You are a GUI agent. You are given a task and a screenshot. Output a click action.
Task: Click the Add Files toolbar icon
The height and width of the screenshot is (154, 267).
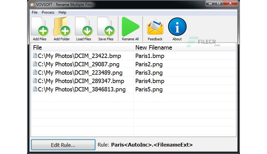click(x=40, y=29)
